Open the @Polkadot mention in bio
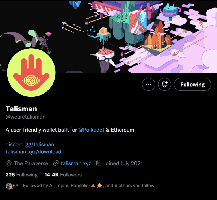Viewport: 217px width, 200px height. click(x=91, y=130)
